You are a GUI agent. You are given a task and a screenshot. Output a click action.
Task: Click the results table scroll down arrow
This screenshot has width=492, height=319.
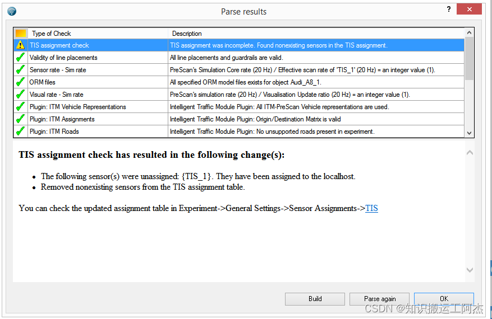coord(469,133)
